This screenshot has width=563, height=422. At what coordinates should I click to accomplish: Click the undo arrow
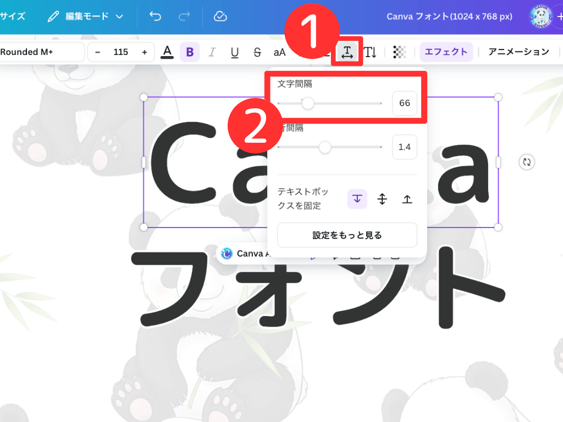(154, 16)
